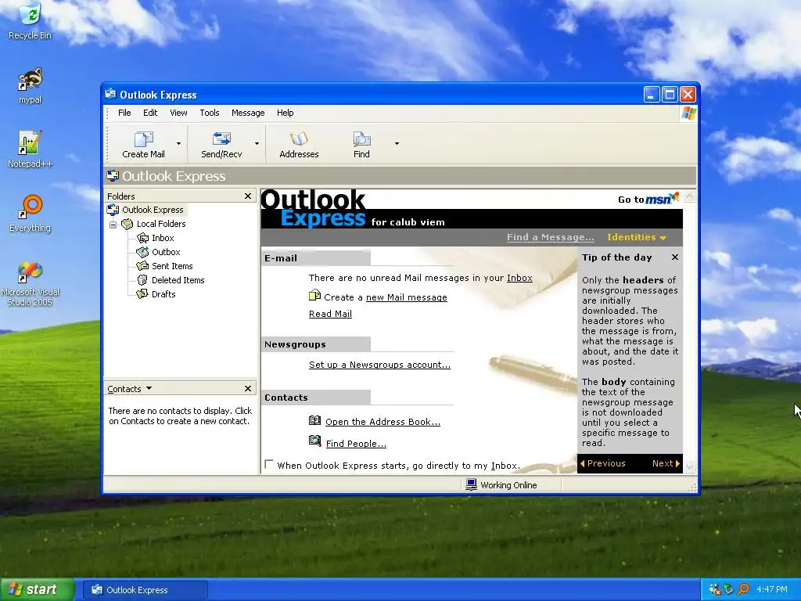The width and height of the screenshot is (801, 601).
Task: Open the Find dropdown arrow
Action: coord(397,144)
